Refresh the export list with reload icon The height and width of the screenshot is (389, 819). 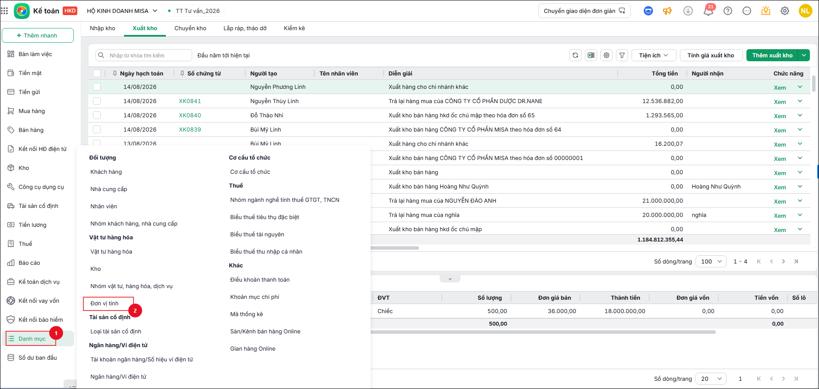tap(575, 55)
